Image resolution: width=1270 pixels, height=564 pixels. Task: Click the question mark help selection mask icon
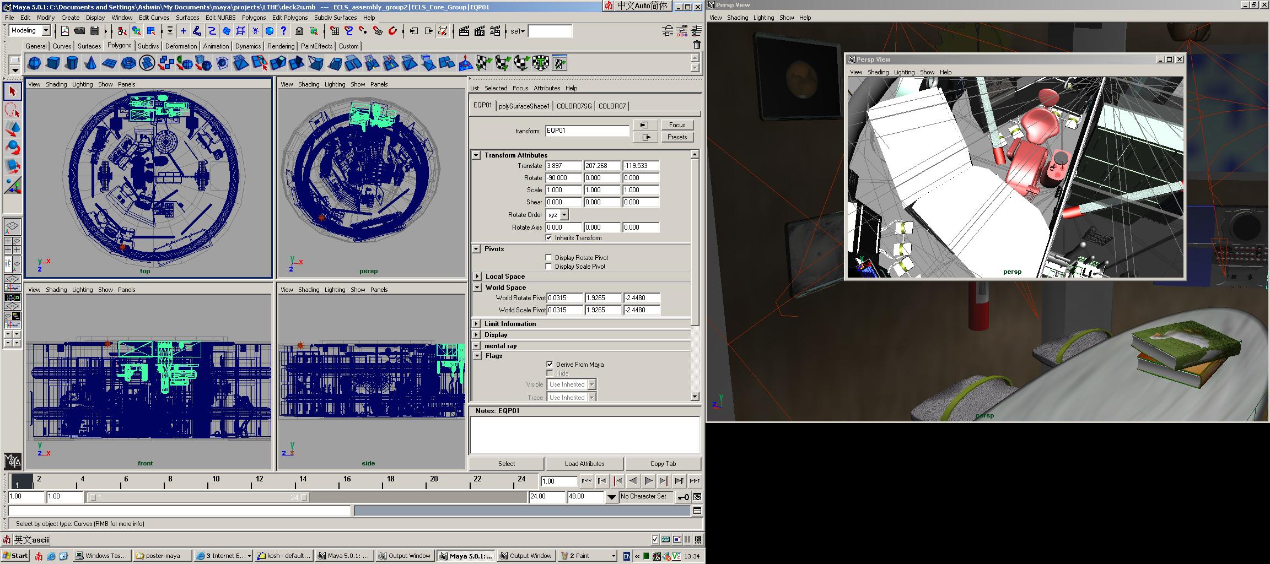click(x=283, y=31)
